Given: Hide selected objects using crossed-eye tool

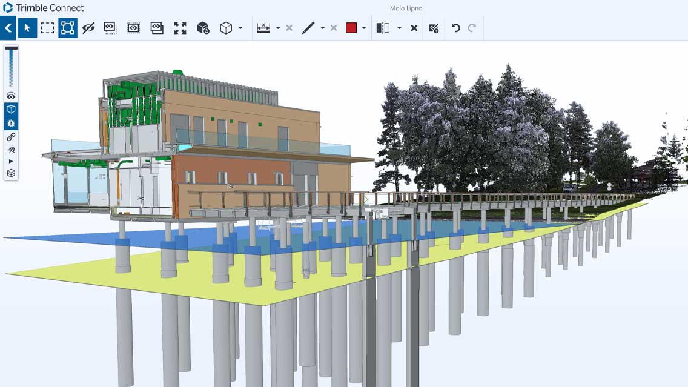Looking at the screenshot, I should [88, 28].
